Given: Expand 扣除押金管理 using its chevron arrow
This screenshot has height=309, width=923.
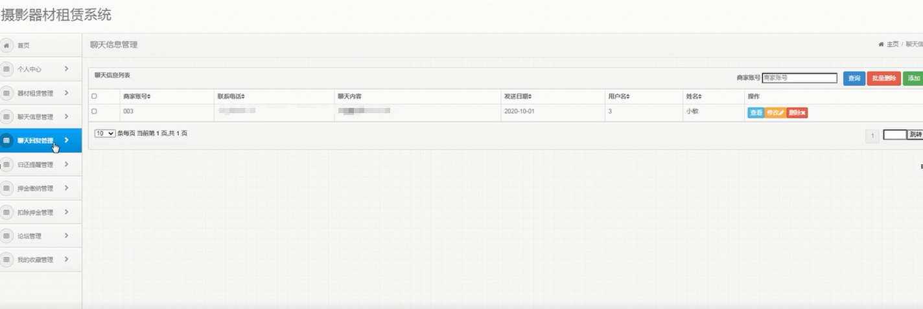Looking at the screenshot, I should 66,211.
